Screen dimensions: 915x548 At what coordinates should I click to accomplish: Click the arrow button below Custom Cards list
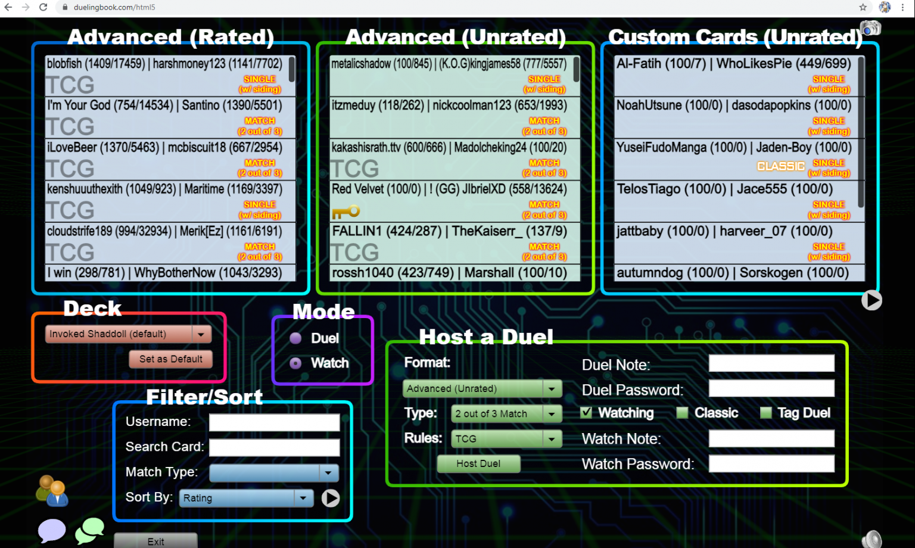(872, 300)
